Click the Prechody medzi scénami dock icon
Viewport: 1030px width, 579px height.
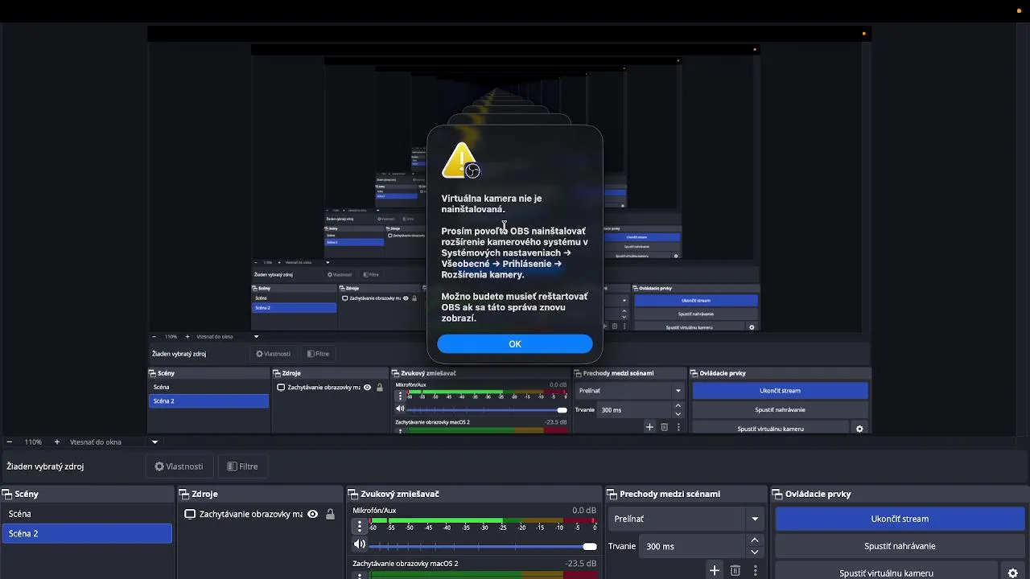tap(612, 494)
